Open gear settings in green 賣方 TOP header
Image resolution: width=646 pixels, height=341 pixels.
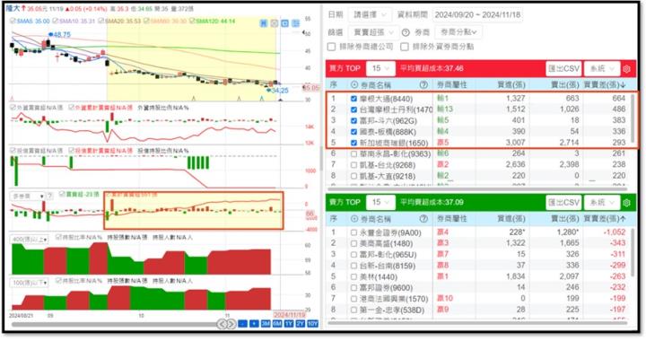tap(626, 202)
